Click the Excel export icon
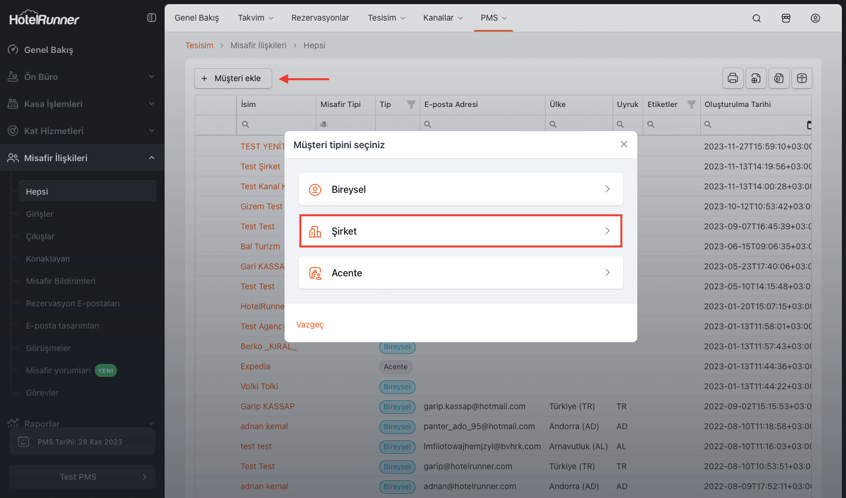 779,78
